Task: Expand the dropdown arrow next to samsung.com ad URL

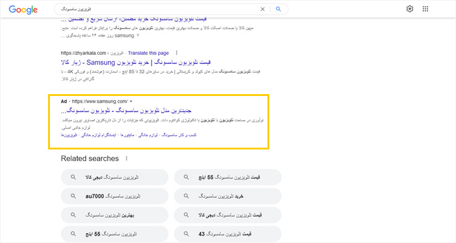Action: pos(131,102)
